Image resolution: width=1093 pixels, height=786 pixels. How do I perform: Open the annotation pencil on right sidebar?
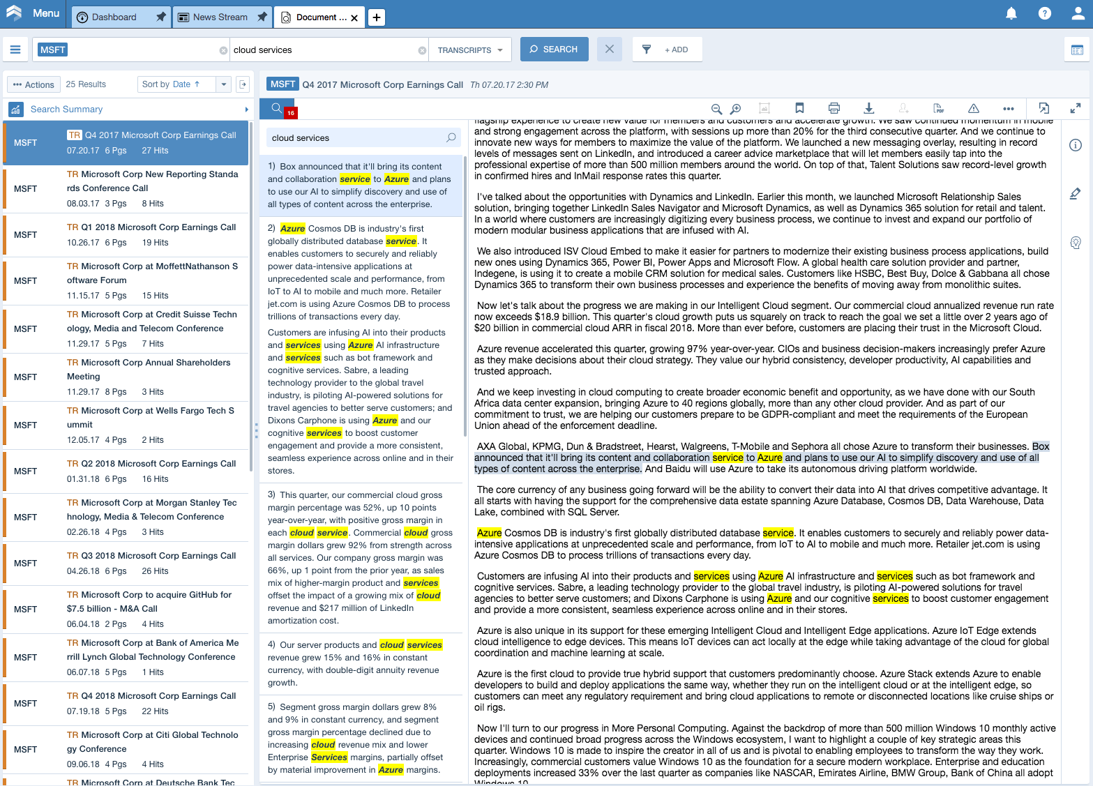tap(1076, 194)
